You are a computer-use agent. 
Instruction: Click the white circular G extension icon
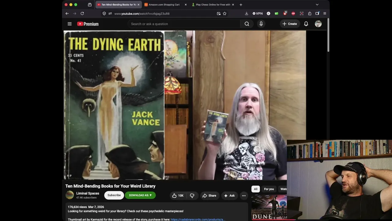pos(269,14)
